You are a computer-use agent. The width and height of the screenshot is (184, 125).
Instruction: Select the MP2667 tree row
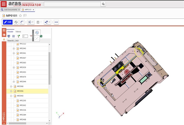pyautogui.click(x=27, y=58)
